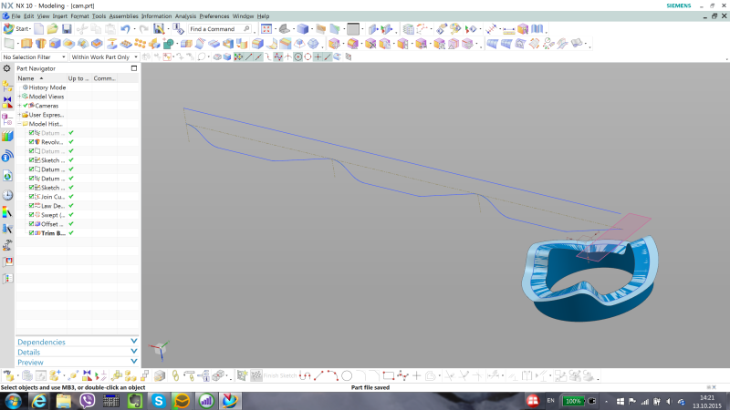The height and width of the screenshot is (410, 730).
Task: Uncheck the Join Curve feature checkbox
Action: 31,197
